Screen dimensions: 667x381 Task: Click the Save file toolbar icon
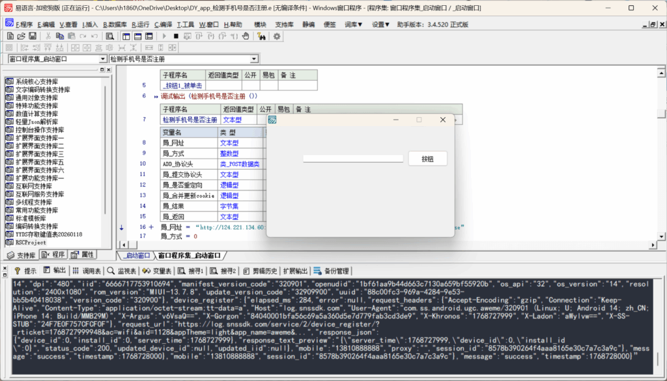pyautogui.click(x=33, y=36)
